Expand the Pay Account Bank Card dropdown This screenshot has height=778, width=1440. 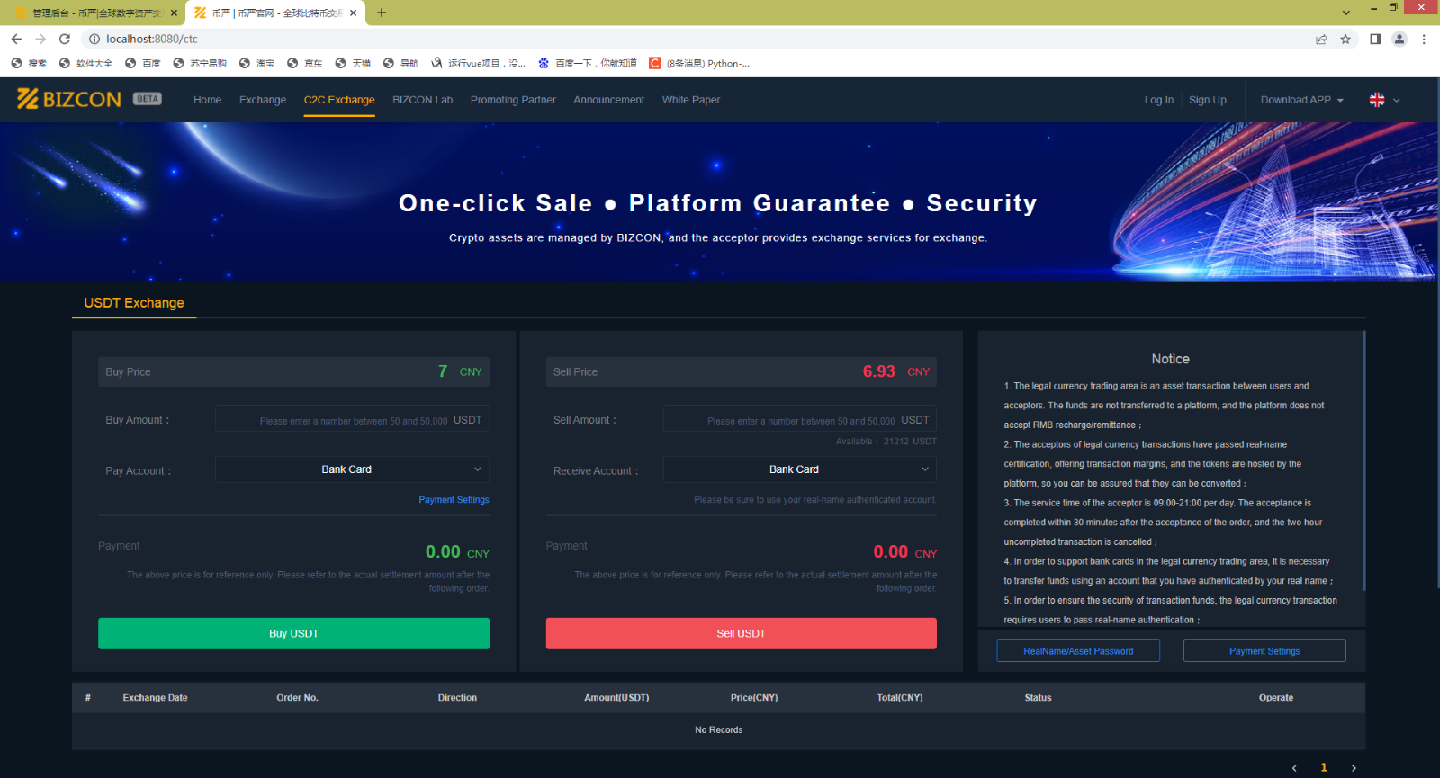[x=352, y=469]
